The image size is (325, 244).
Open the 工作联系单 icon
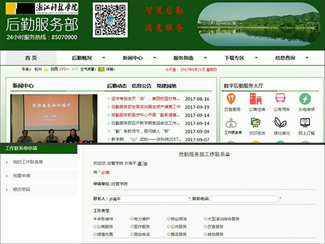point(231,123)
